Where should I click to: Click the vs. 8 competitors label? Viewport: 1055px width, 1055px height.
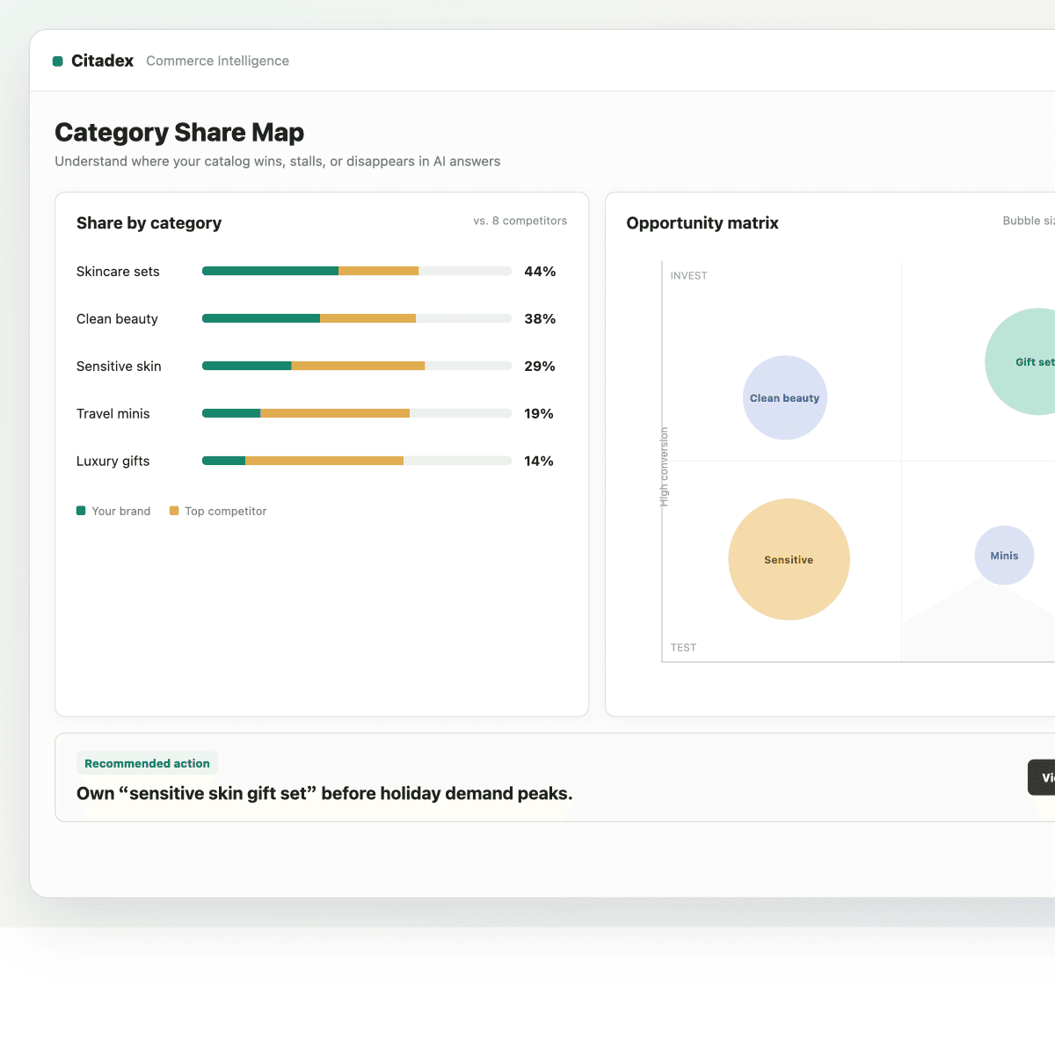pyautogui.click(x=520, y=221)
